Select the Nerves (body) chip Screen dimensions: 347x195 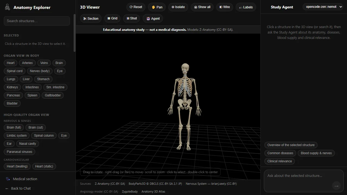pos(40,71)
